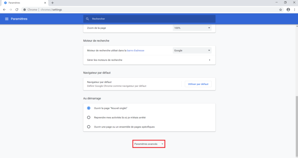298x158 pixels.
Task: Open the Zoom de la page 100% dropdown
Action: coord(192,28)
